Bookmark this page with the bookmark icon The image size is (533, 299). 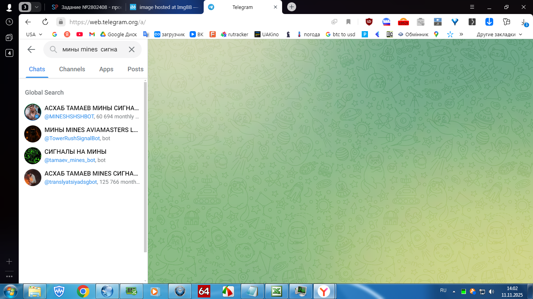coord(348,22)
